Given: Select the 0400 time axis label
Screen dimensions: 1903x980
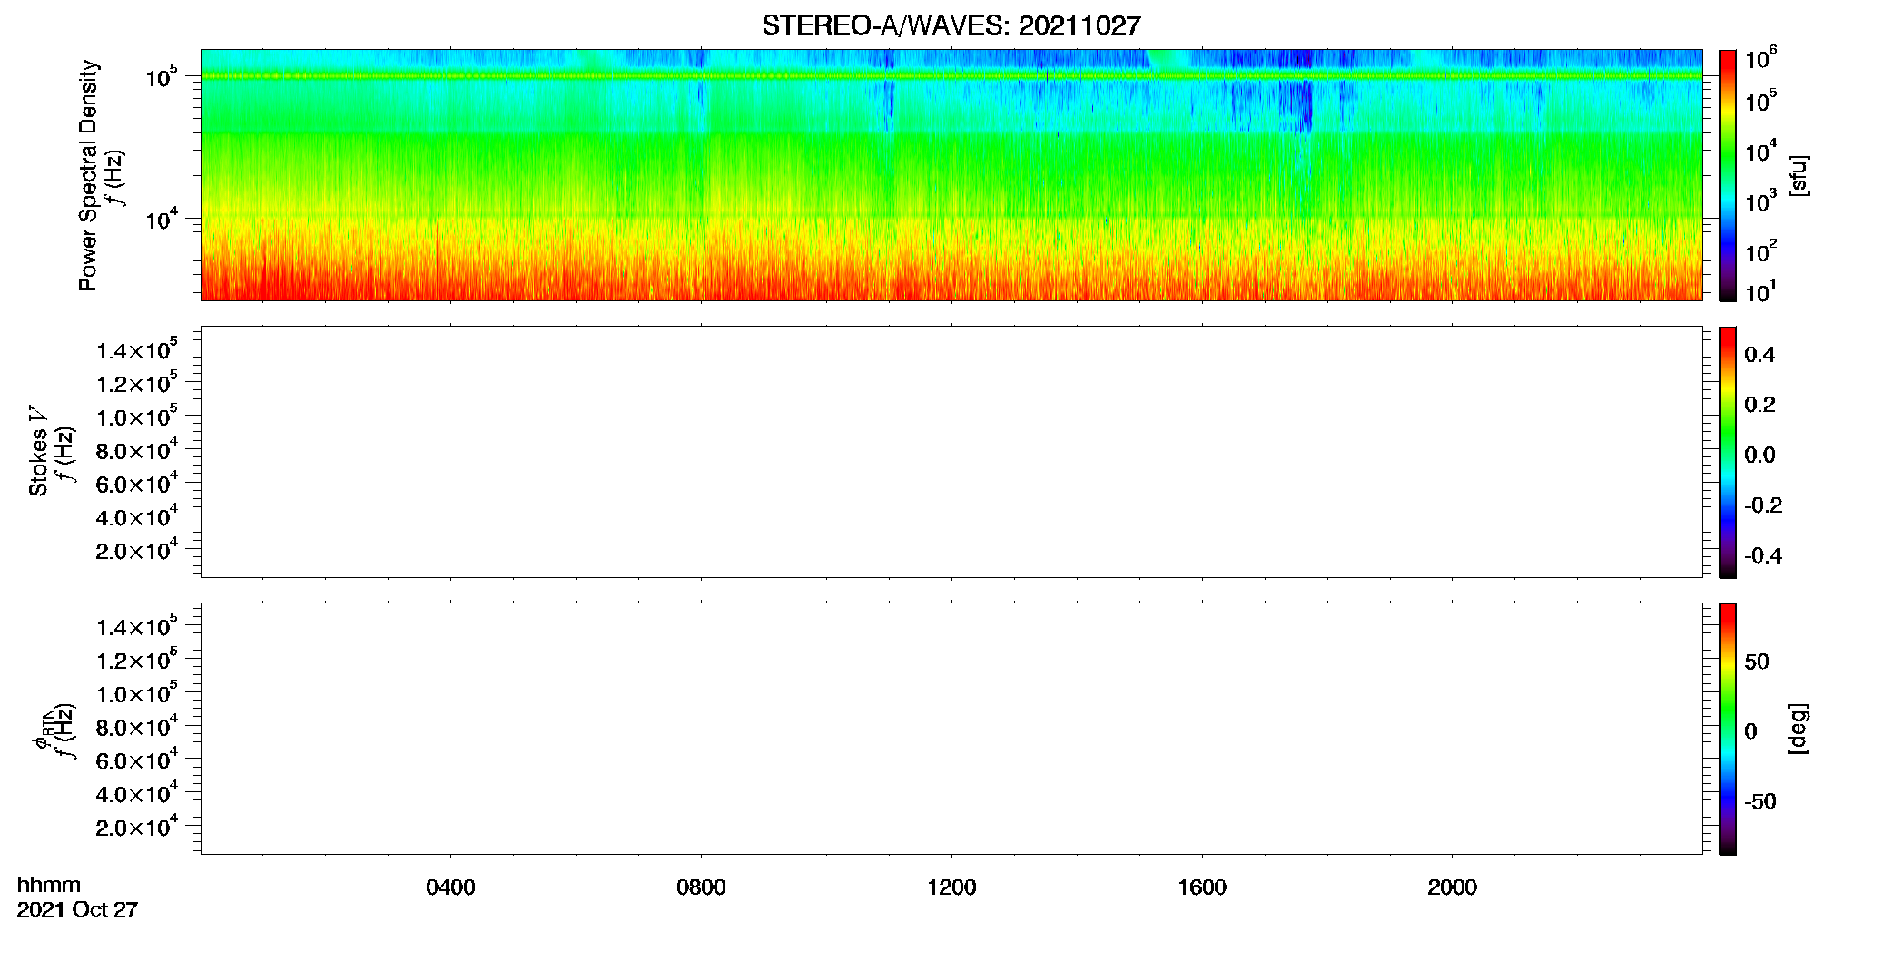Looking at the screenshot, I should [450, 887].
